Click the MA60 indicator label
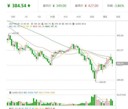The width and height of the screenshot is (128, 109). [51, 26]
